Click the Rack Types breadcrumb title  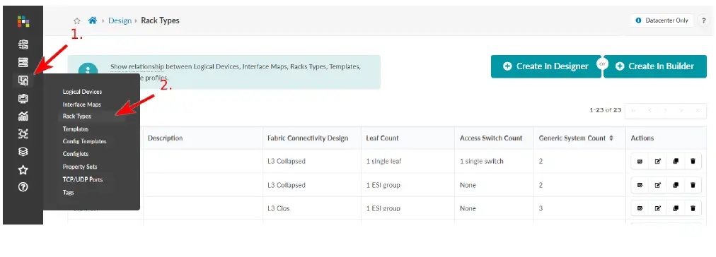161,20
